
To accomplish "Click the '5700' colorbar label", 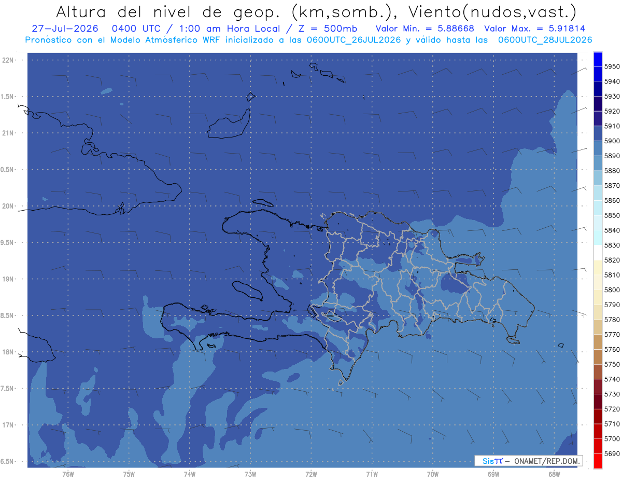I will 612,438.
